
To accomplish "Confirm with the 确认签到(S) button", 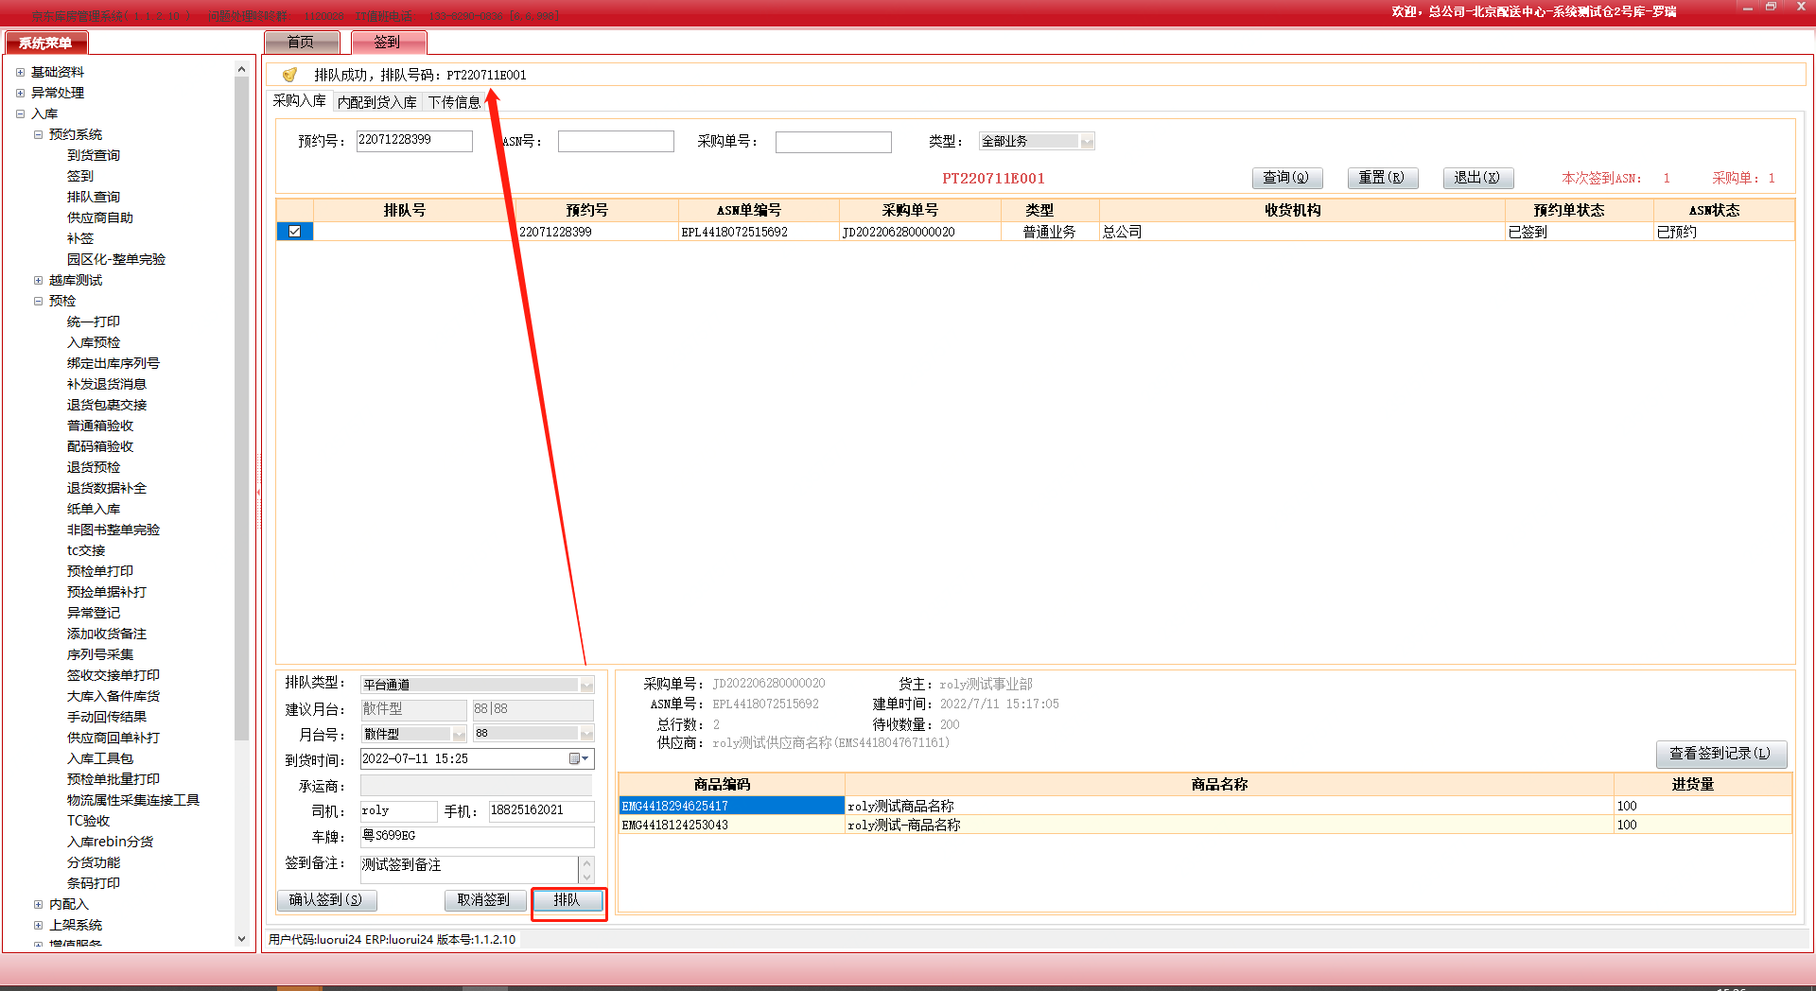I will (x=326, y=900).
